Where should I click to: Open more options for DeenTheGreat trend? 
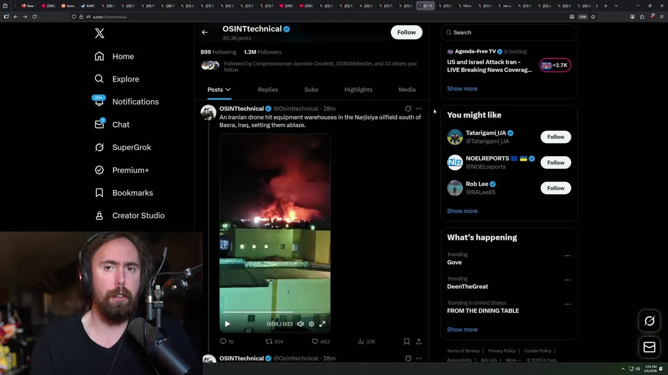[567, 280]
